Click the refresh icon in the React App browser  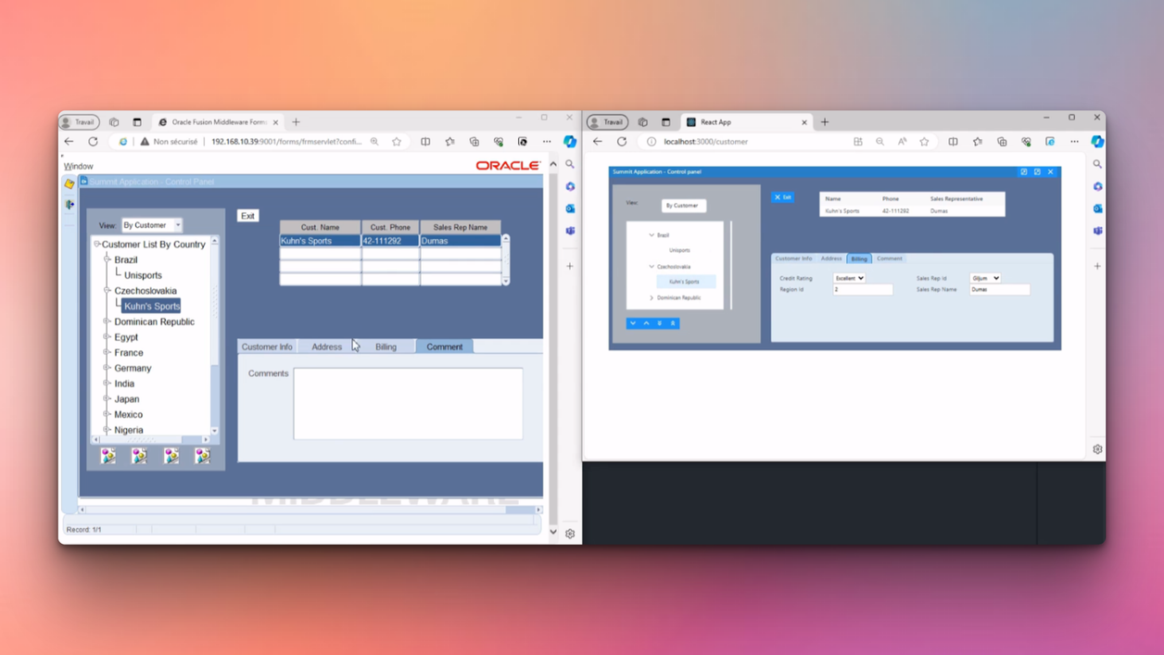[622, 141]
